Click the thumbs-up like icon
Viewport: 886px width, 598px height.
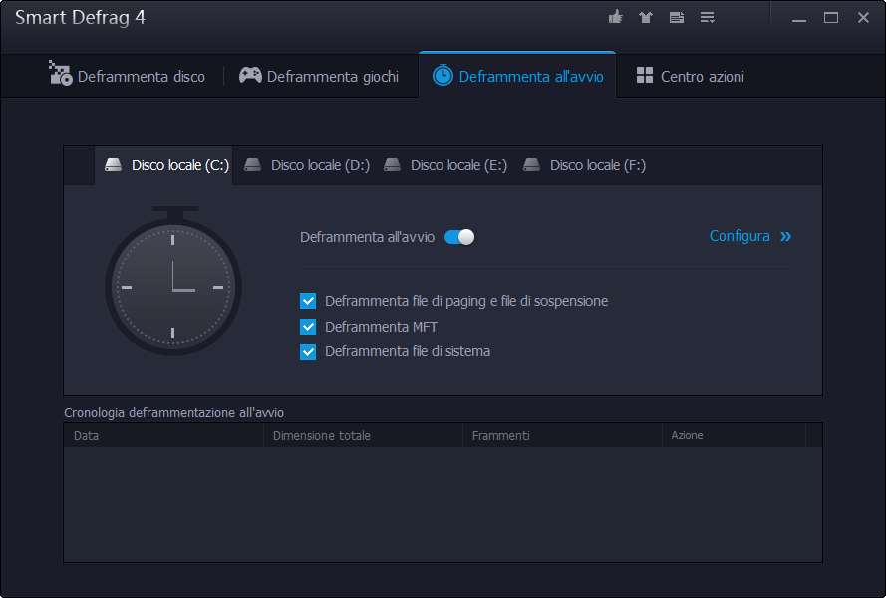tap(615, 17)
